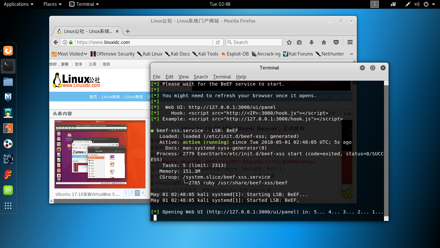The width and height of the screenshot is (440, 248).
Task: Launch Maltego from the dock
Action: click(8, 144)
